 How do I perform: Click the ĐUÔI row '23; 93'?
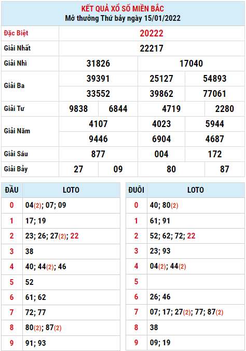196,251
